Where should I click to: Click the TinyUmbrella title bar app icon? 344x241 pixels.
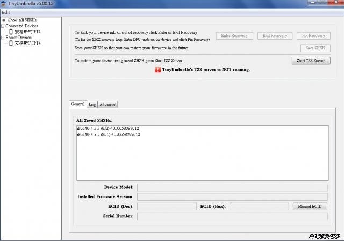(x=3, y=3)
